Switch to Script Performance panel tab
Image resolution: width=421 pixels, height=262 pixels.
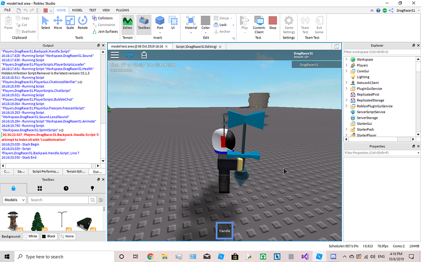click(46, 172)
